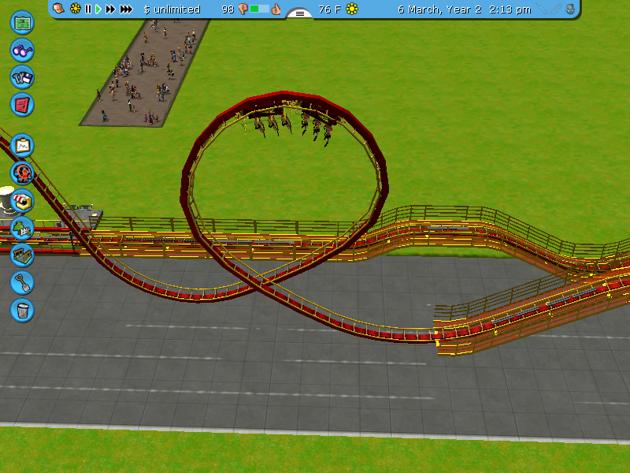Click the green park rating bar
The image size is (630, 473).
tap(259, 9)
